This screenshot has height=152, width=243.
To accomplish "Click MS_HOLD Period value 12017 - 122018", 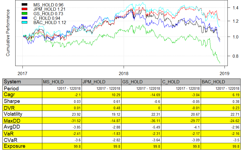I will pos(69,89).
